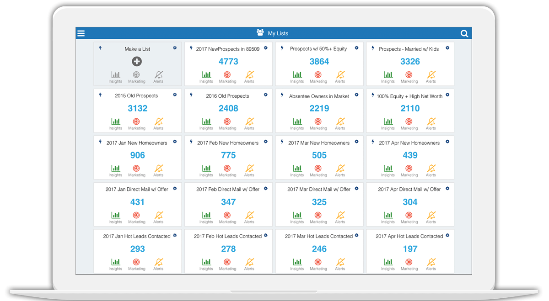Open settings gear on 2017 Apr Hot Leads Contacted
Viewport: 549px width, 301px height.
click(x=447, y=236)
